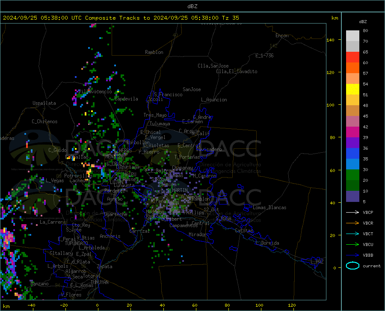Screen dimensions: 385x311
Task: Click the Lomas_Blancas map label
Action: click(x=269, y=207)
